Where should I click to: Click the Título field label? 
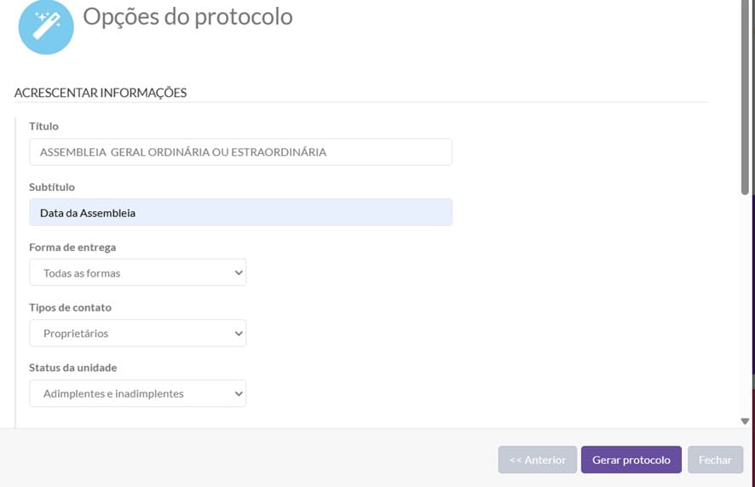tap(43, 126)
